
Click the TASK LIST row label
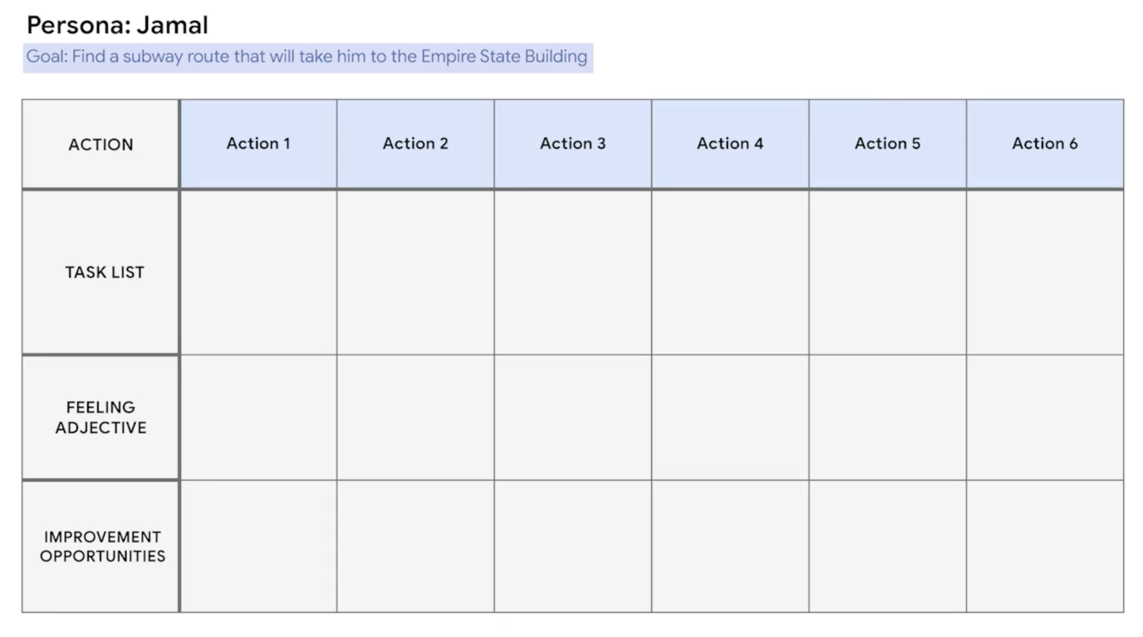tap(105, 272)
